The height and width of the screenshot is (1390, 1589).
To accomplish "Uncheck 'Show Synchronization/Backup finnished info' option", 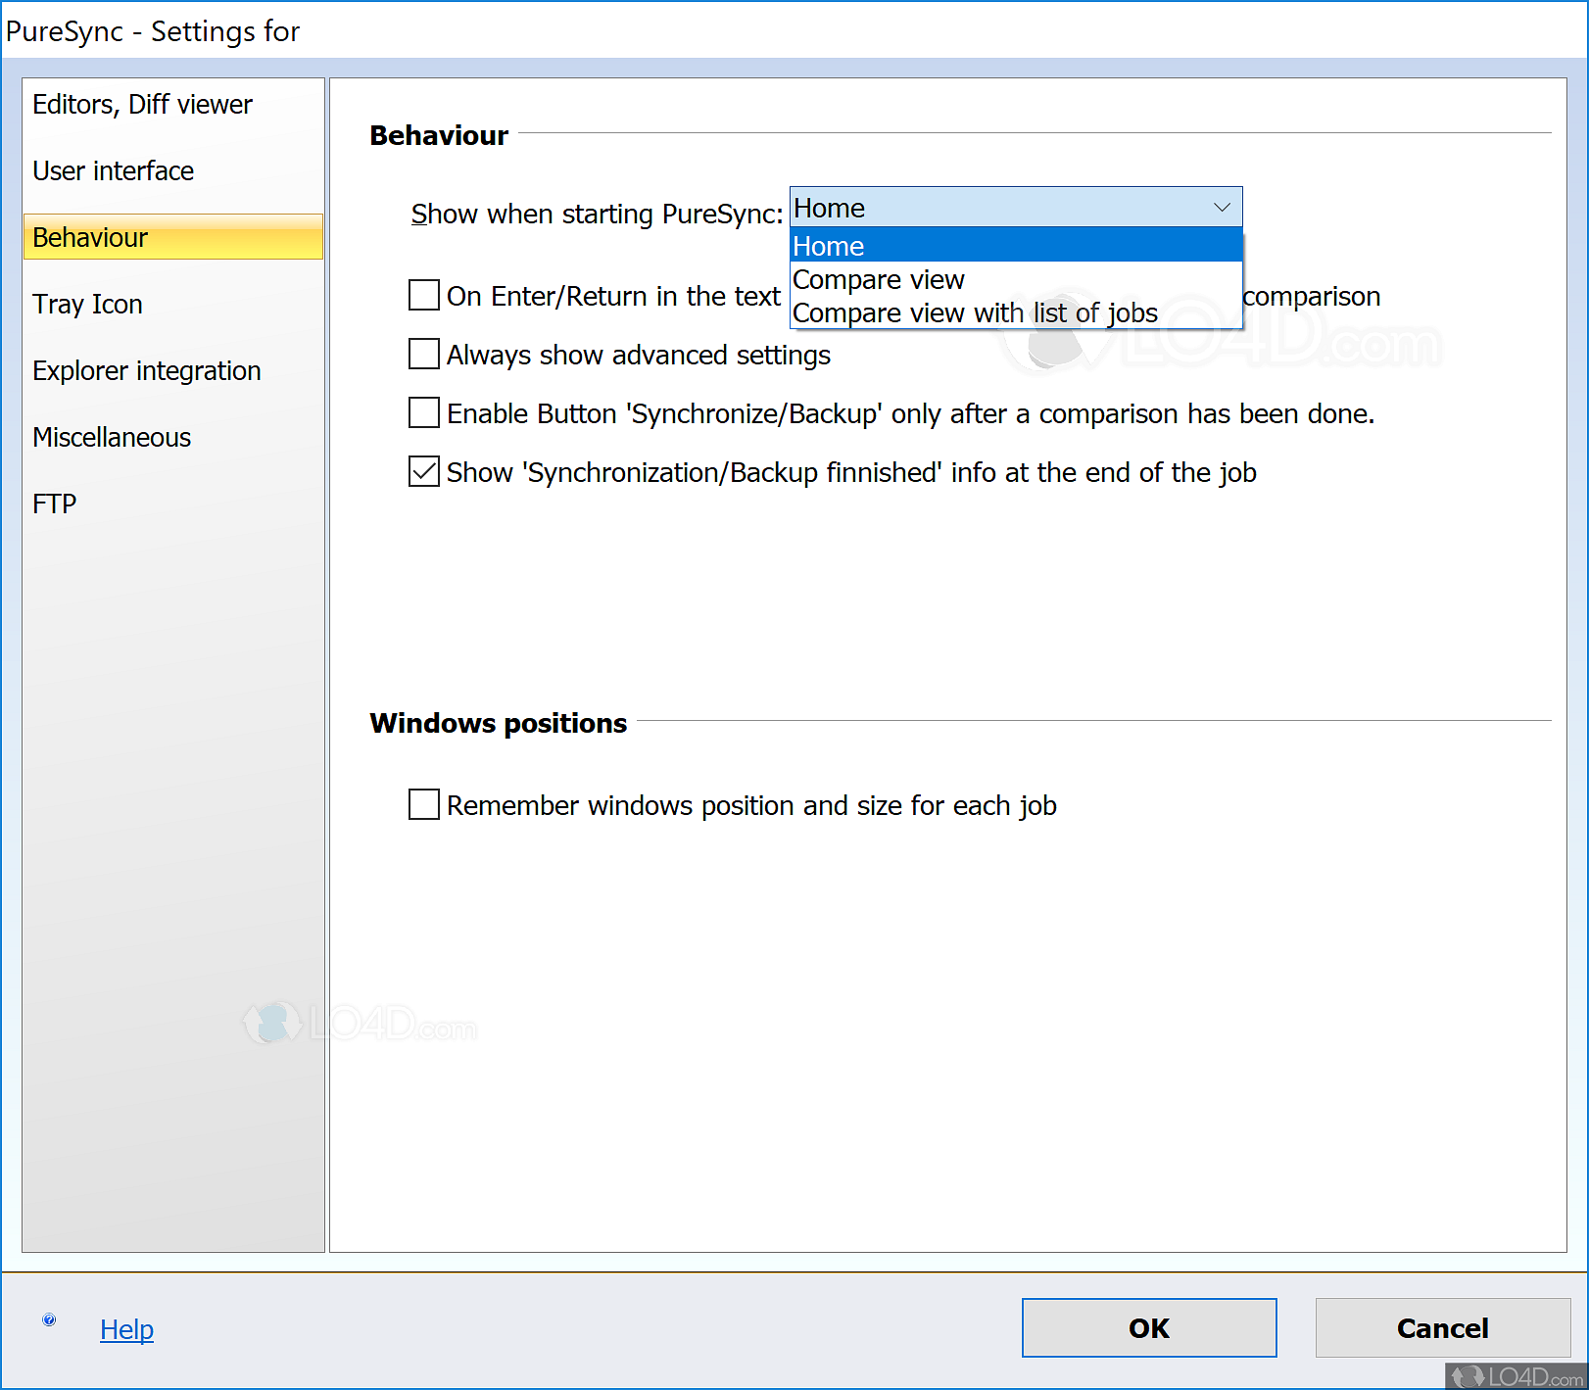I will click(x=422, y=471).
